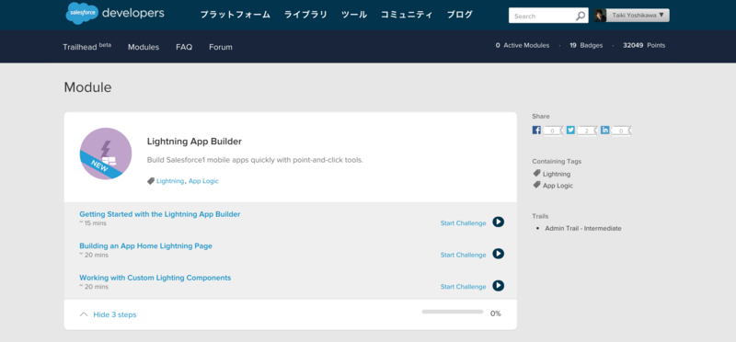This screenshot has height=342, width=736.
Task: Open the ツール menu
Action: click(354, 15)
